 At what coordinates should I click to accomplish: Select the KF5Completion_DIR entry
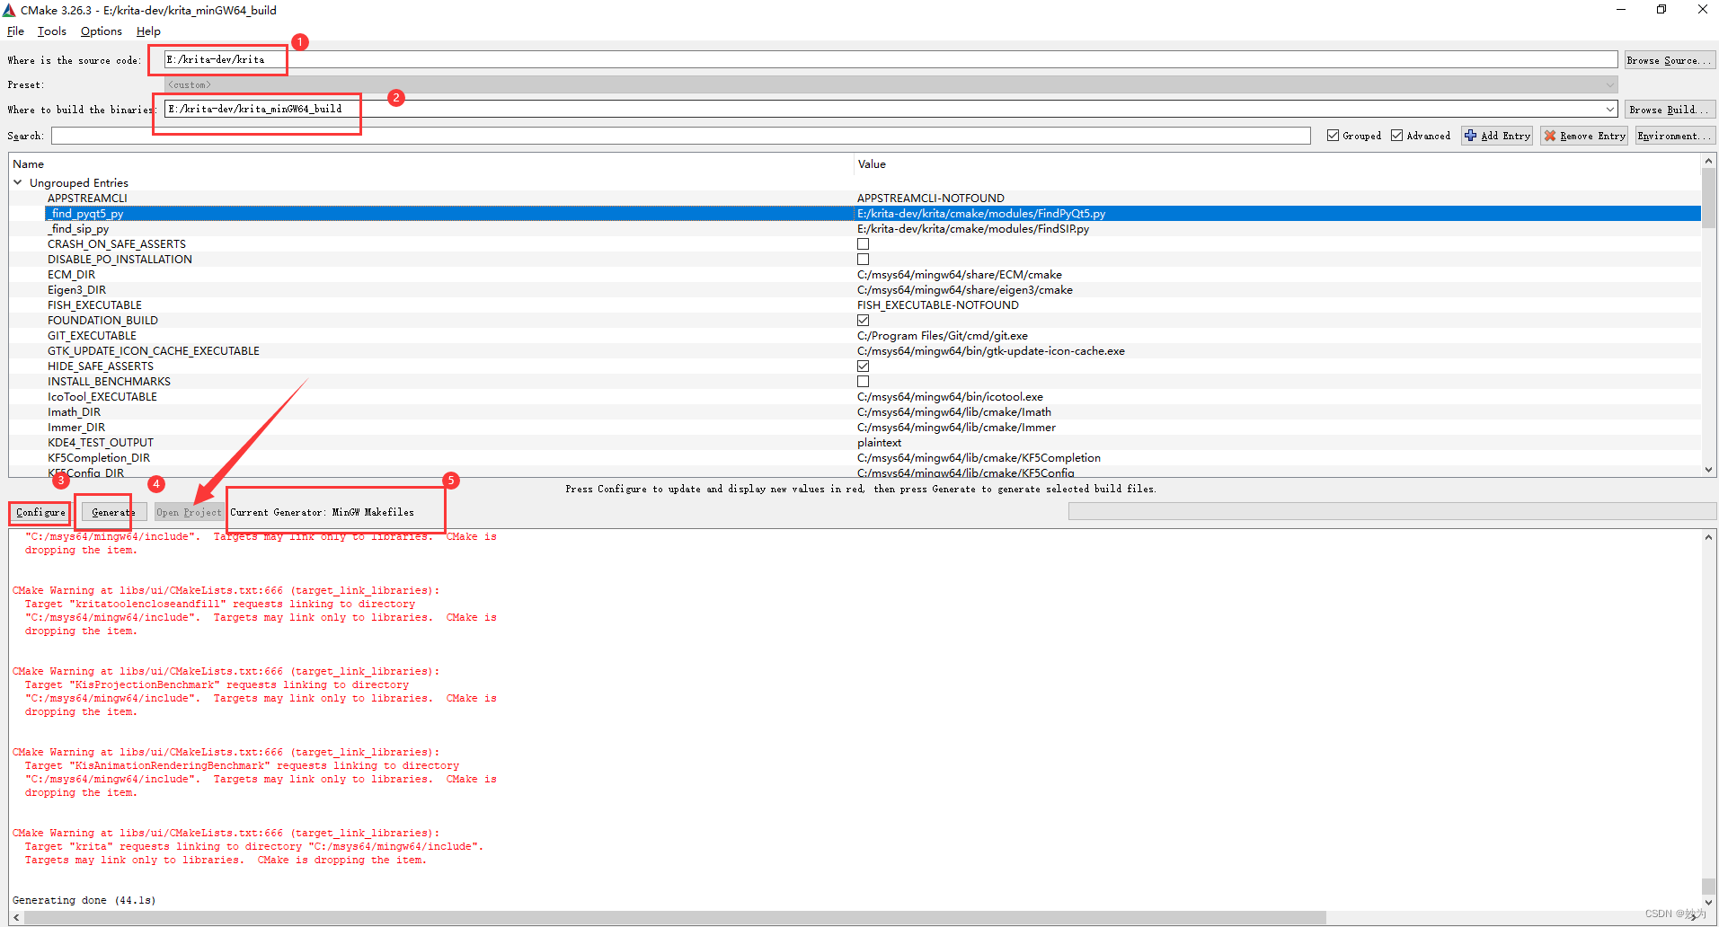coord(99,458)
